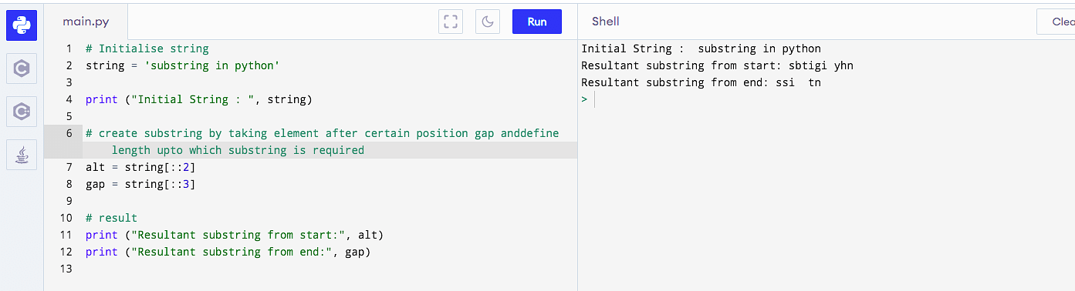Select the main.py file tab

tap(86, 22)
